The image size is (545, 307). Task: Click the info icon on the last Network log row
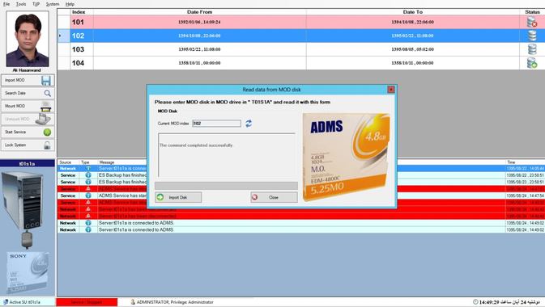(88, 229)
